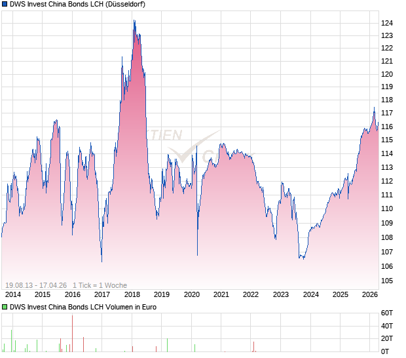Click the 2026 year label on the x-axis
The height and width of the screenshot is (358, 406).
click(370, 295)
